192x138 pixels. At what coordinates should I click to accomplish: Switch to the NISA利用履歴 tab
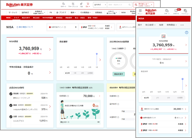(48, 18)
